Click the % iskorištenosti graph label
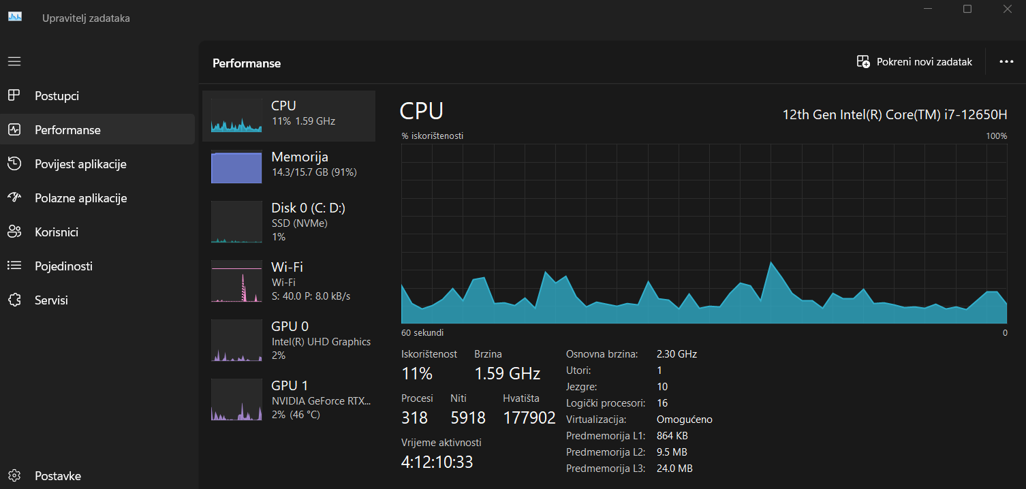Screen dimensions: 1026x489 pyautogui.click(x=433, y=136)
